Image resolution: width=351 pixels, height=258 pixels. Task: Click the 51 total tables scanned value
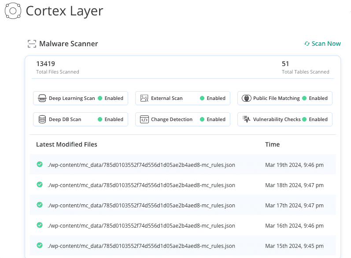(285, 64)
